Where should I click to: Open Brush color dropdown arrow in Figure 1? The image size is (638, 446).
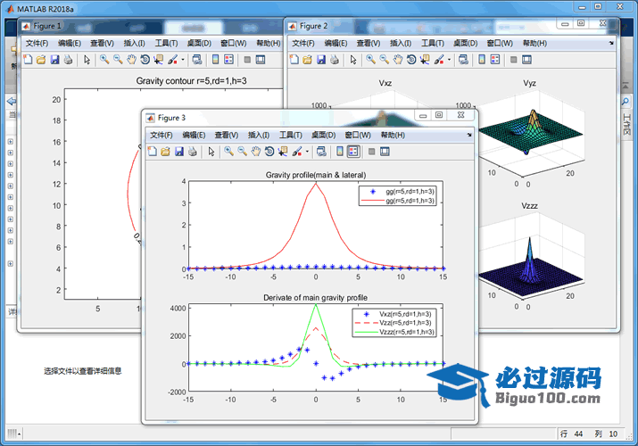click(183, 60)
